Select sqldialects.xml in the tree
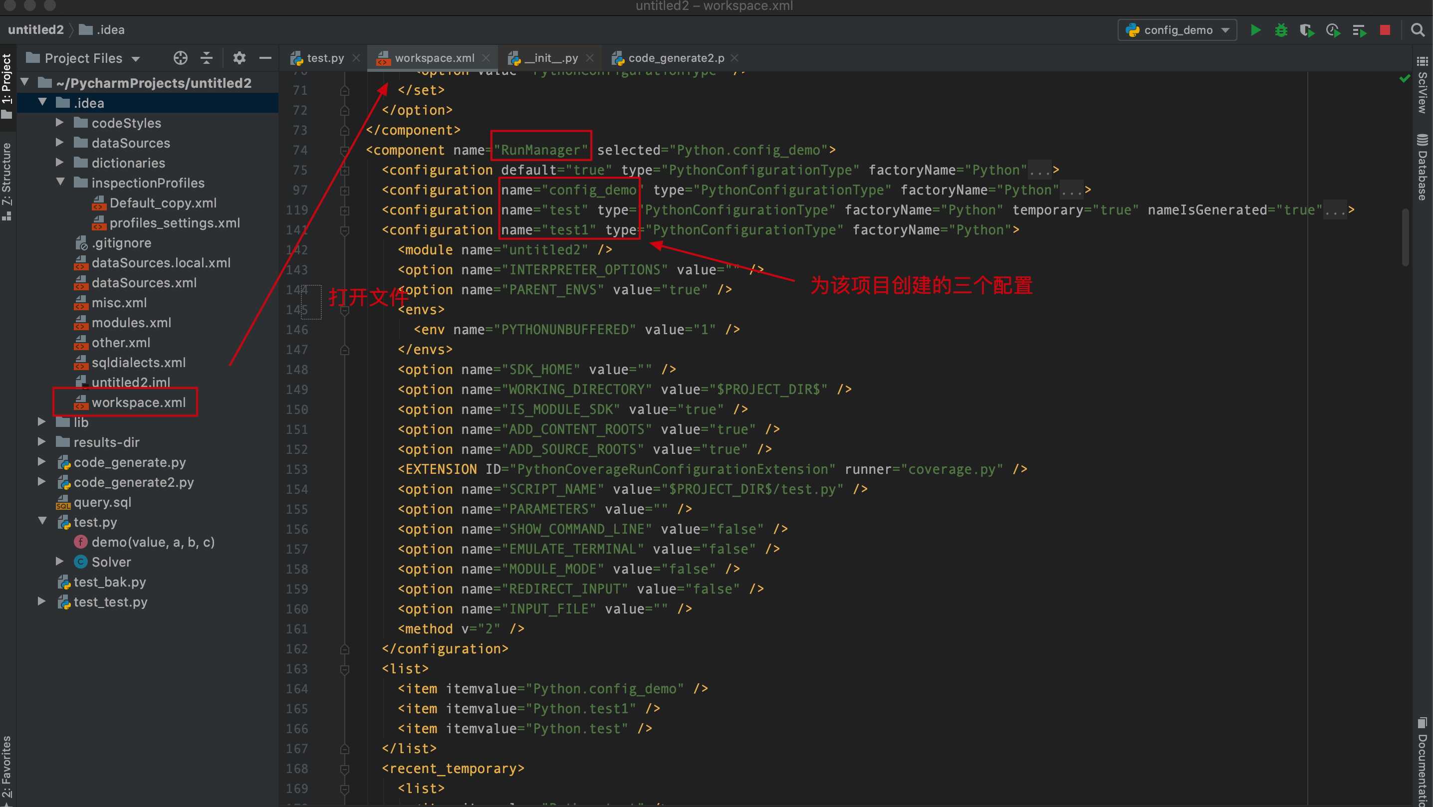This screenshot has height=807, width=1433. tap(139, 363)
